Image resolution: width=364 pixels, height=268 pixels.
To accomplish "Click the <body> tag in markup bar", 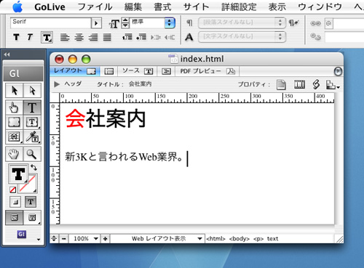I will [240, 239].
